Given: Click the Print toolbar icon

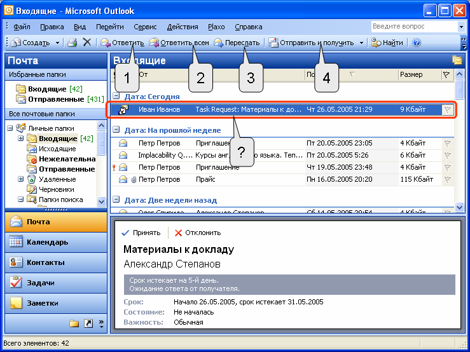Looking at the screenshot, I should tap(73, 43).
